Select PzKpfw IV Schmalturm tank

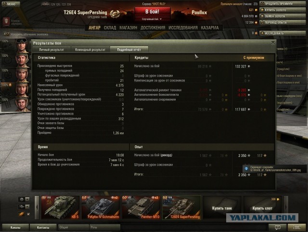point(101,207)
